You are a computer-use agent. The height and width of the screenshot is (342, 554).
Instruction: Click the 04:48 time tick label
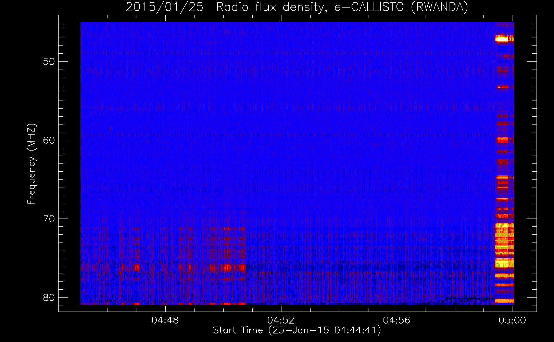pyautogui.click(x=165, y=320)
